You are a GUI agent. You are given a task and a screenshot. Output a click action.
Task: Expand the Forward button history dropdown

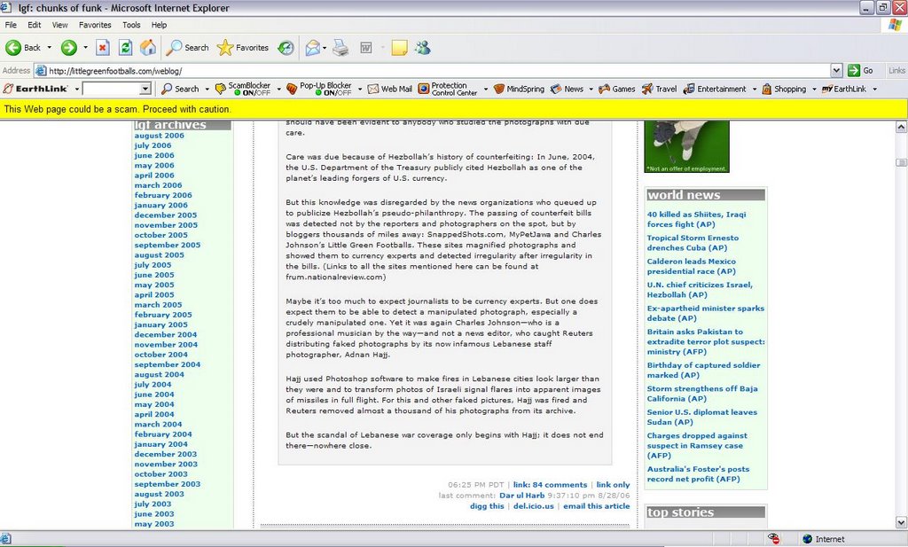(x=85, y=48)
